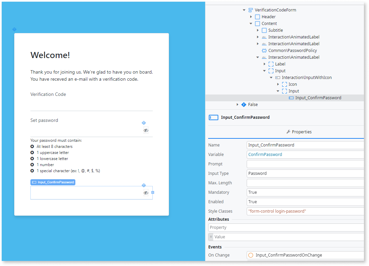This screenshot has height=266, width=369.
Task: Expand the Label placeholder node
Action: 264,64
